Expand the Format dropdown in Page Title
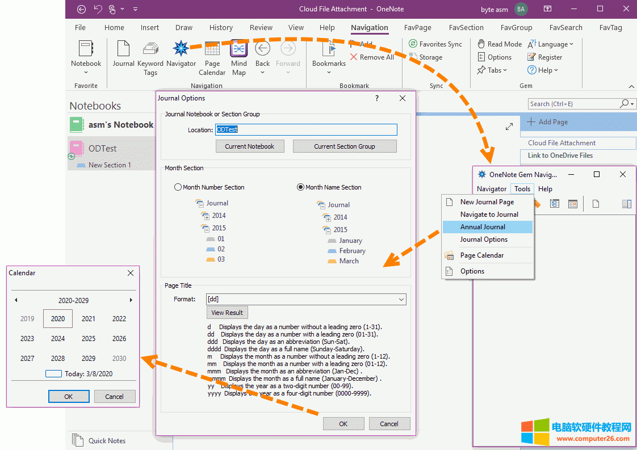 401,299
